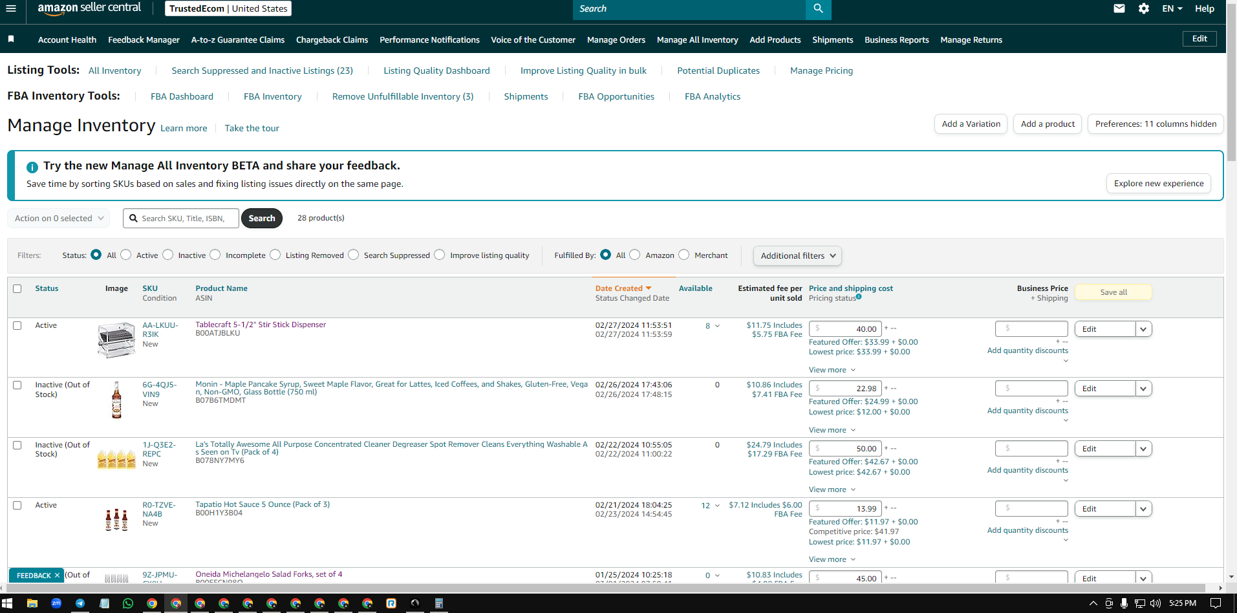Click the Tapatio Hot Sauce product image
The image size is (1237, 613).
coord(116,520)
